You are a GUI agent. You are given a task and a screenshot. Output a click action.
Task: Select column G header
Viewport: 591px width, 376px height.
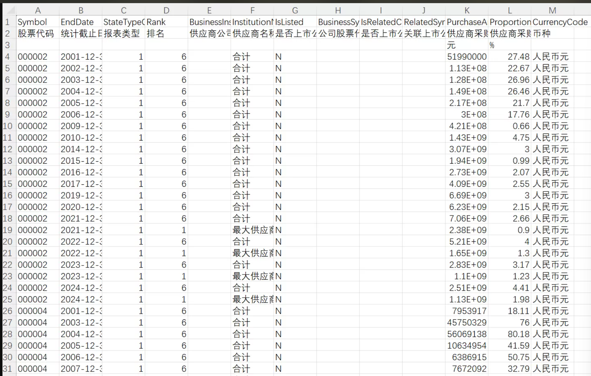pos(295,11)
